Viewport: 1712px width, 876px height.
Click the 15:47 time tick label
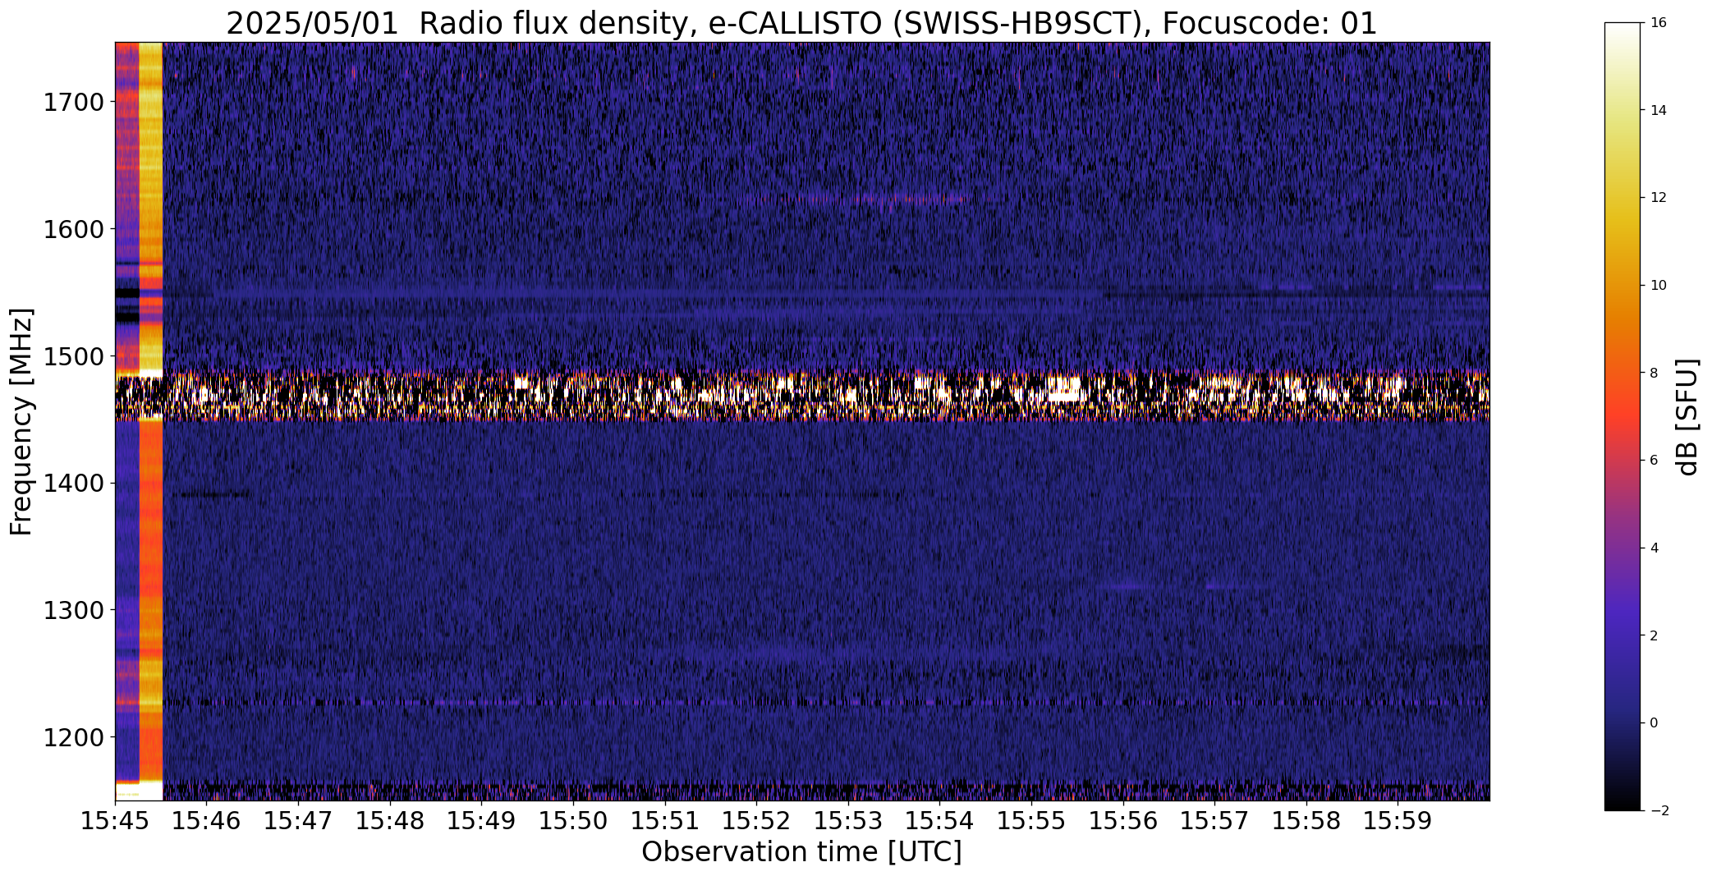(x=299, y=821)
